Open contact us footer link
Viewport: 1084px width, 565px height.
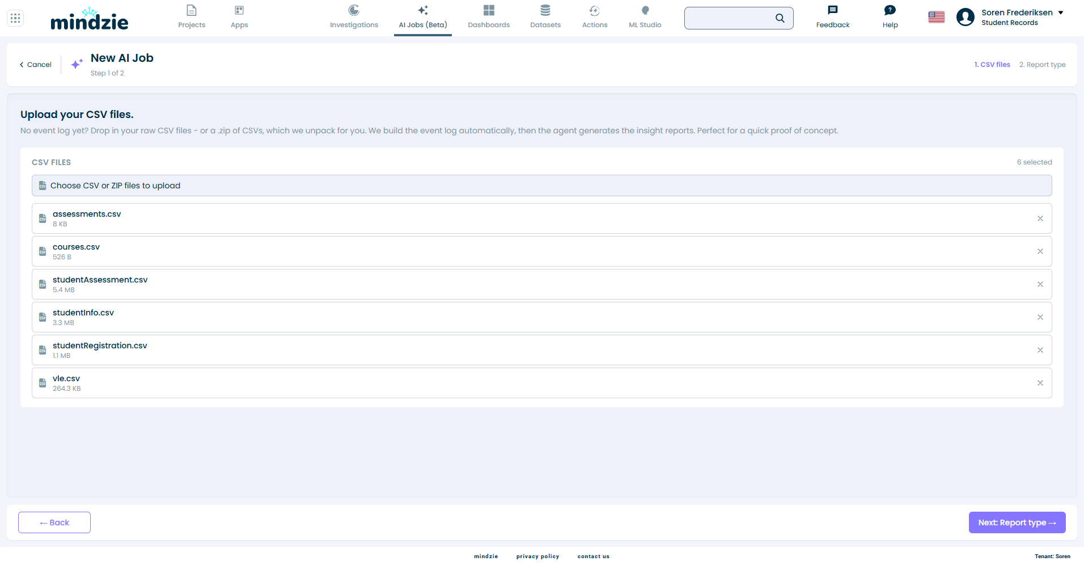594,556
